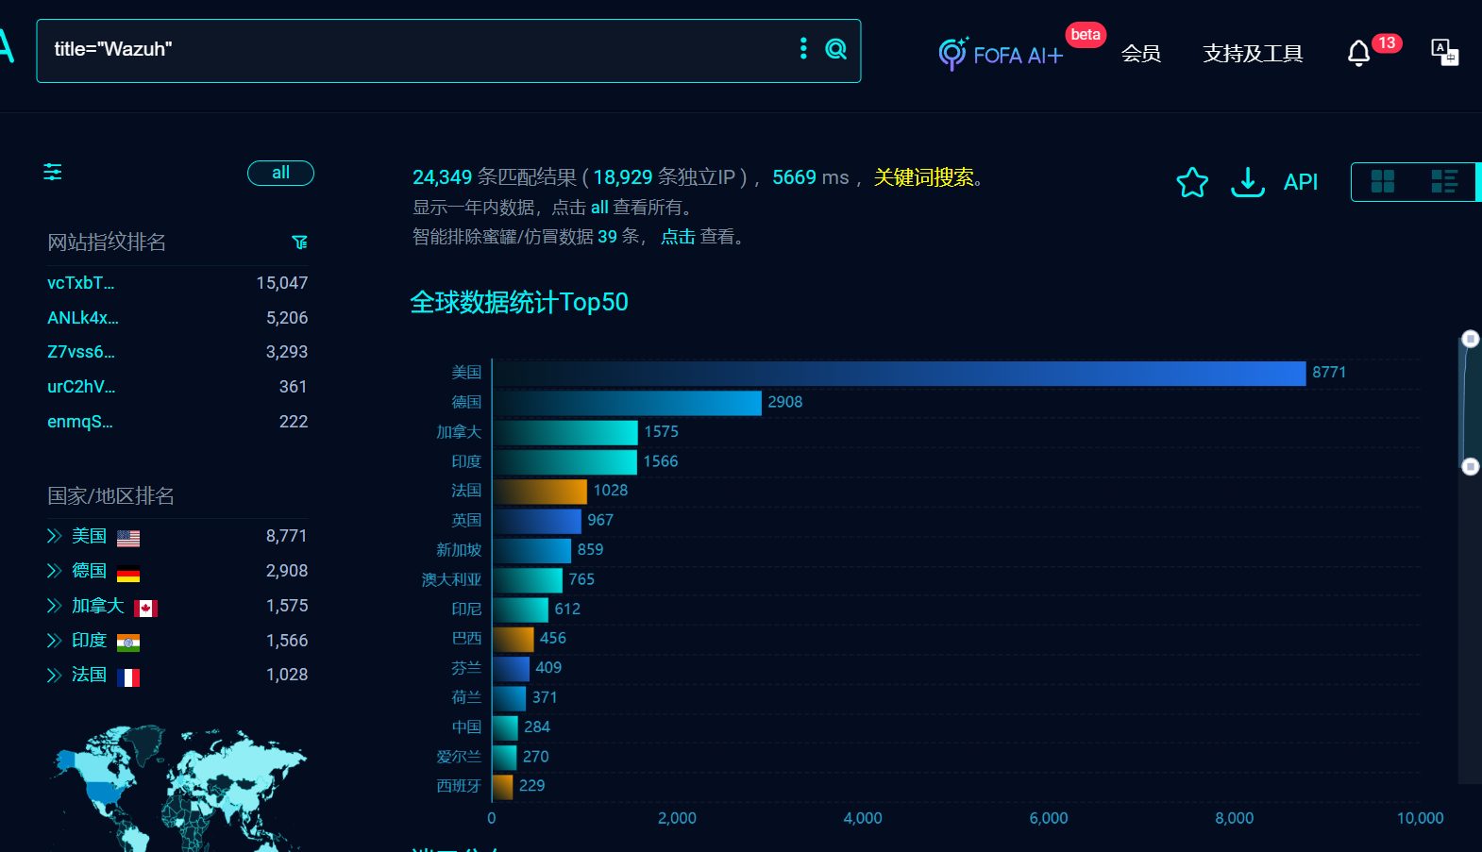1482x852 pixels.
Task: Click the 西班牙 chart label
Action: click(459, 786)
